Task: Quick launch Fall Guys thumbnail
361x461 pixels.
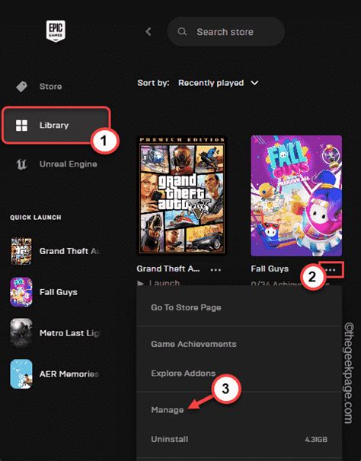Action: tap(21, 292)
